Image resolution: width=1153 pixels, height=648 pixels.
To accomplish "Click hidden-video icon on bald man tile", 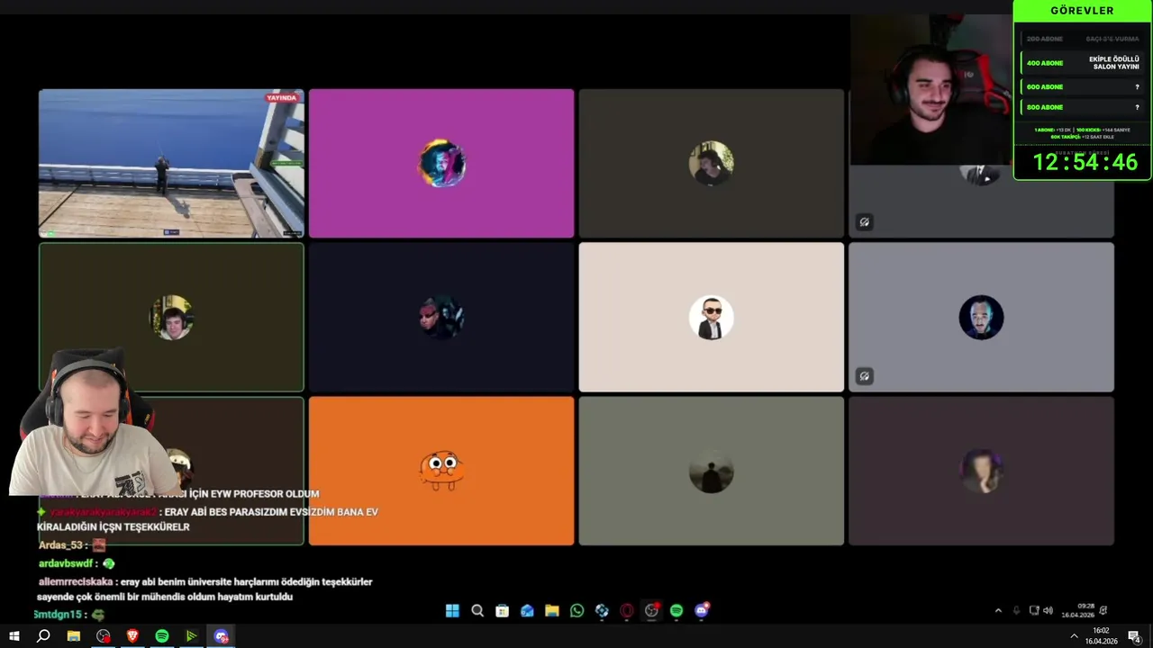I will [864, 375].
